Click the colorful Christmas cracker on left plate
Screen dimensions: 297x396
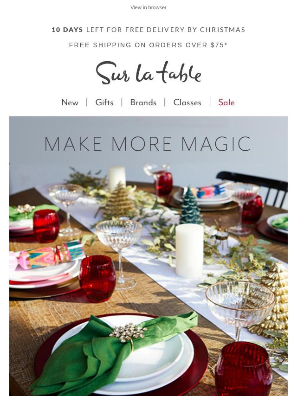click(x=48, y=255)
